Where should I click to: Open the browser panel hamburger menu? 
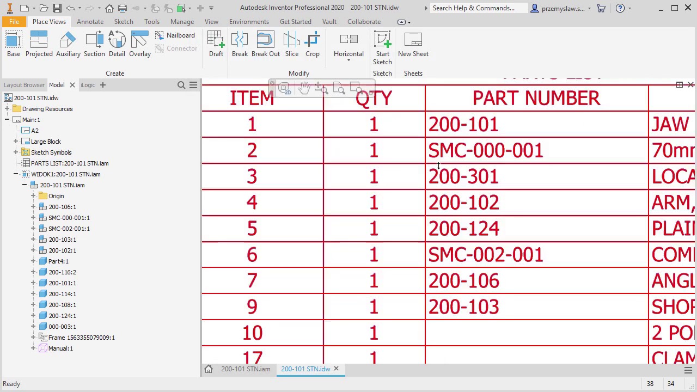(x=193, y=85)
